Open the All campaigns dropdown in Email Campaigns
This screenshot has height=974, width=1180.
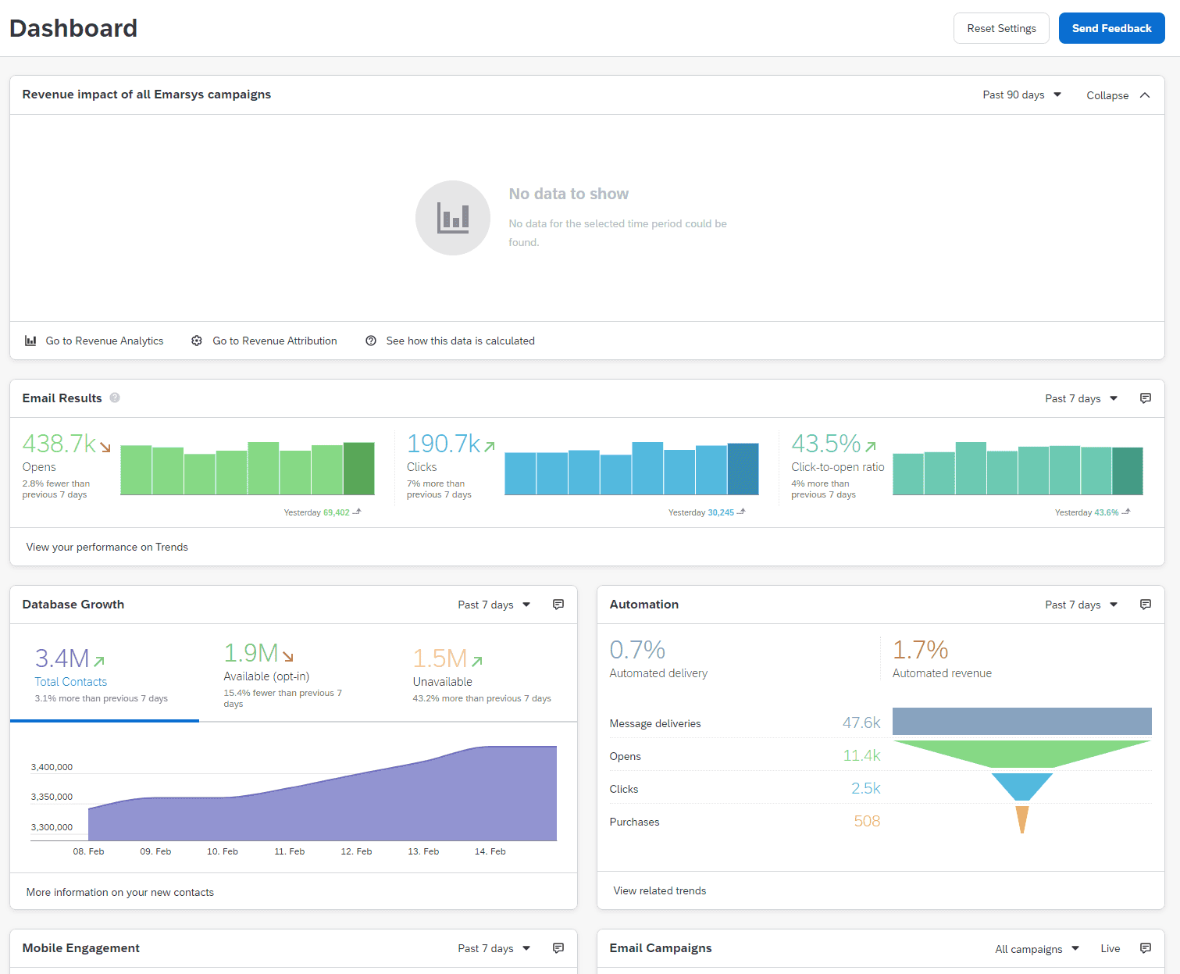point(1036,948)
